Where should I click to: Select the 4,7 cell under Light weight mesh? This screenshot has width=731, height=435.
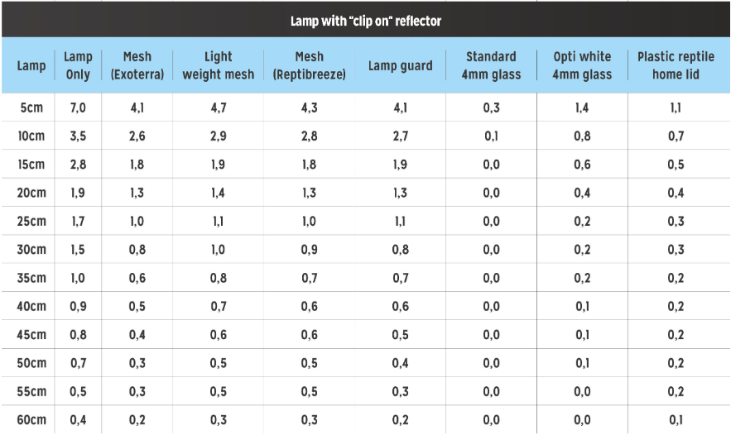click(x=218, y=108)
